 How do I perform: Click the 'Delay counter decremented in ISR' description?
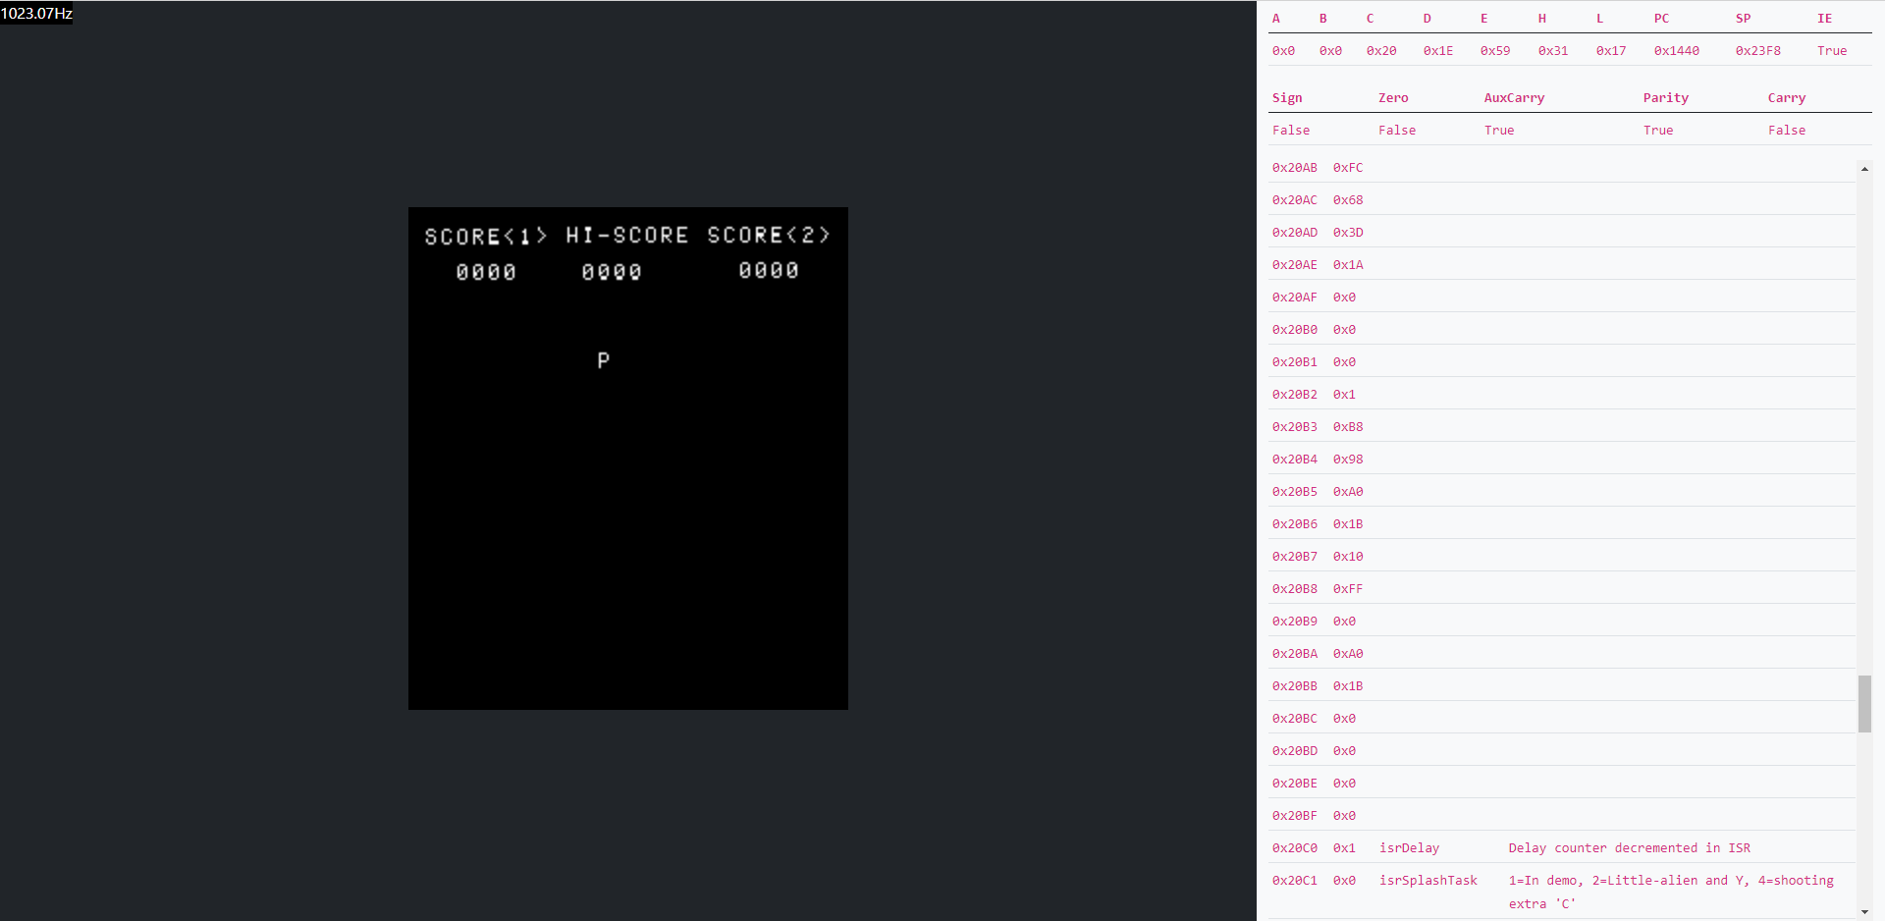click(x=1630, y=848)
